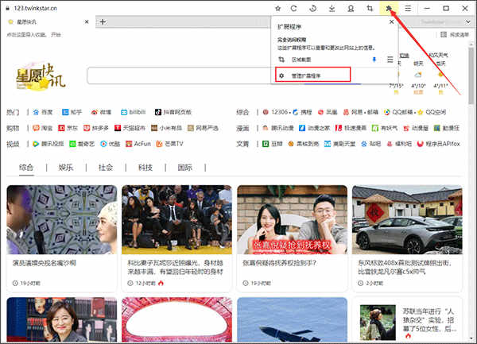This screenshot has width=477, height=344.
Task: Open the browser hamburger main menu
Action: click(x=408, y=9)
